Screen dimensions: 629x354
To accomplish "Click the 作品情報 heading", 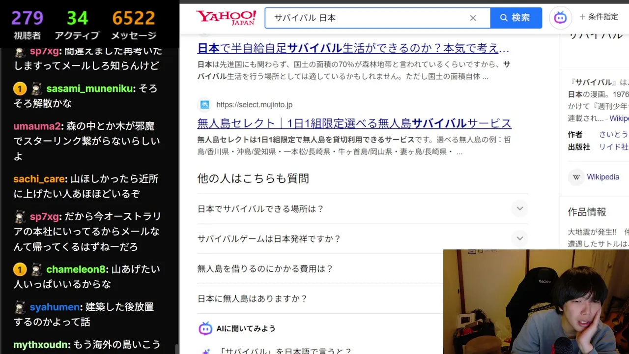I will tap(587, 212).
